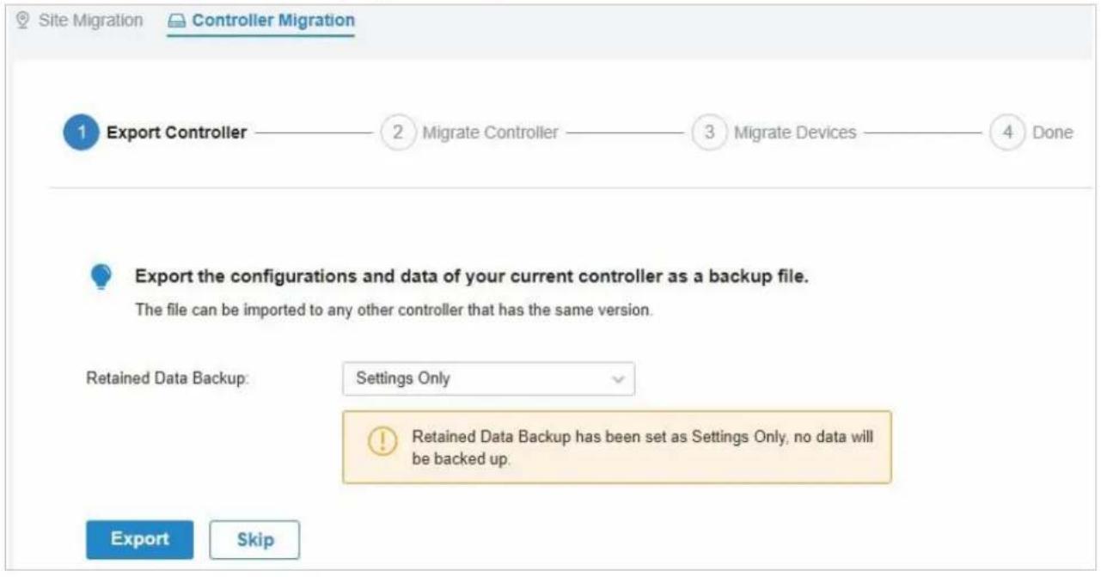Select the Controller Migration tab
Image resolution: width=1101 pixels, height=577 pixels.
[x=260, y=20]
